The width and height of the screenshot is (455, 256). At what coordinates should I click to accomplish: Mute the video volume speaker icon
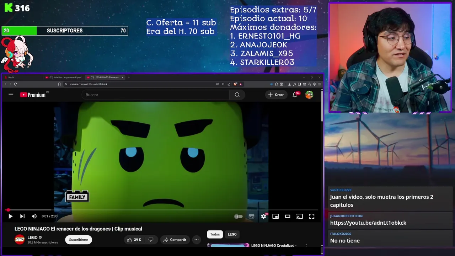coord(34,216)
